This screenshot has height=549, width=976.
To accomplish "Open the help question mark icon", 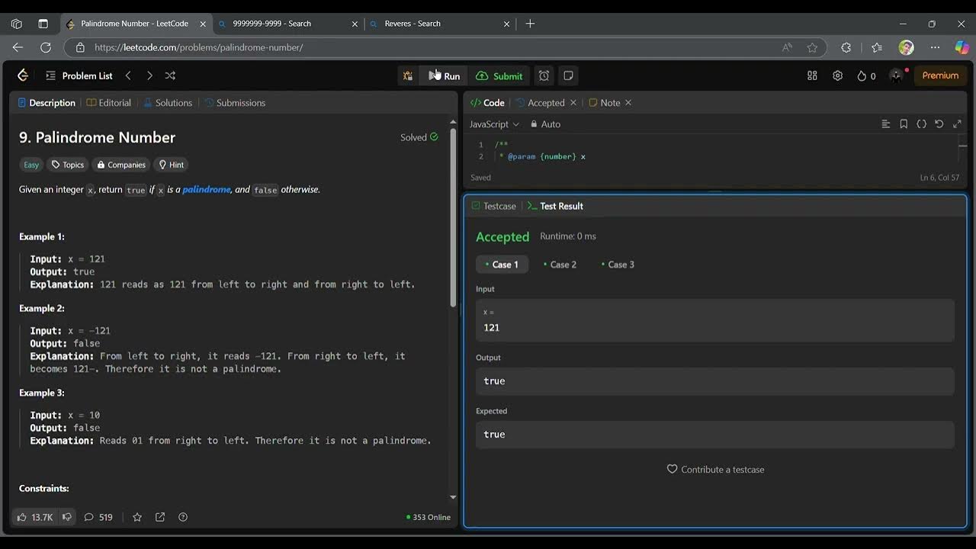I will (x=183, y=517).
